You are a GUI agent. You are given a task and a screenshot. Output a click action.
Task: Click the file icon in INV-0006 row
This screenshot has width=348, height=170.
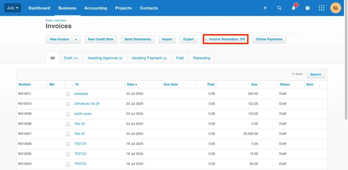pos(68,144)
